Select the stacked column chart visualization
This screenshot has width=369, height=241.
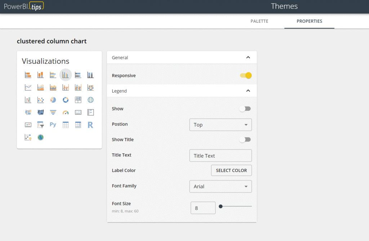[x=40, y=75]
